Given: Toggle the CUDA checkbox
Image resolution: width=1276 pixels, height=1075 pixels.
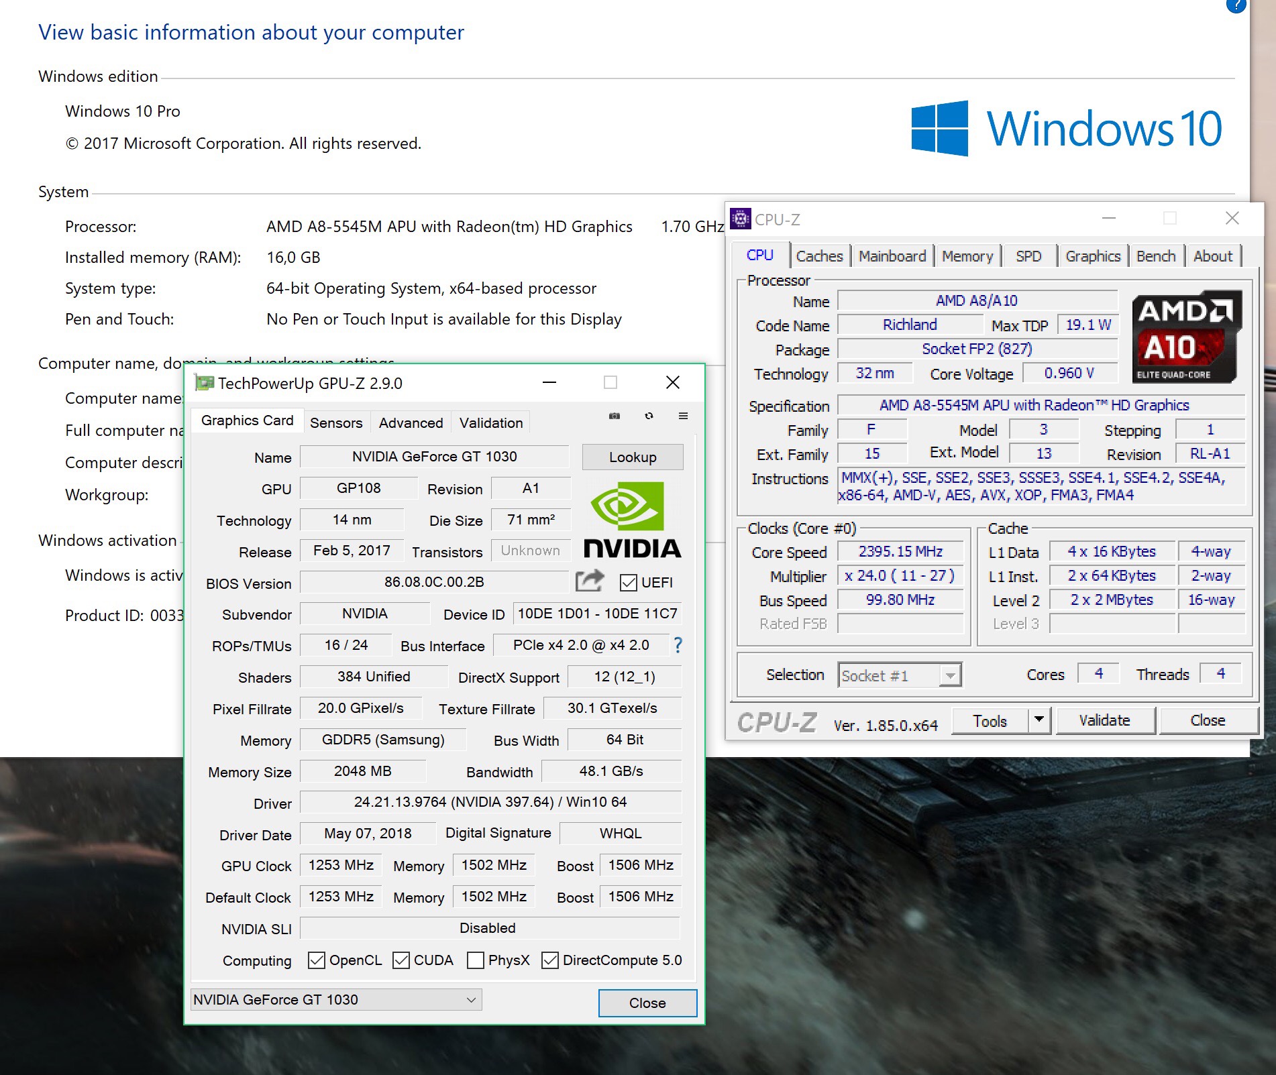Looking at the screenshot, I should pyautogui.click(x=401, y=960).
